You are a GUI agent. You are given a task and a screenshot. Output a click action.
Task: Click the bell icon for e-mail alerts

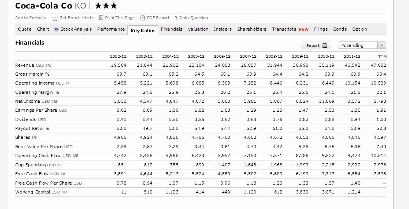(x=54, y=18)
